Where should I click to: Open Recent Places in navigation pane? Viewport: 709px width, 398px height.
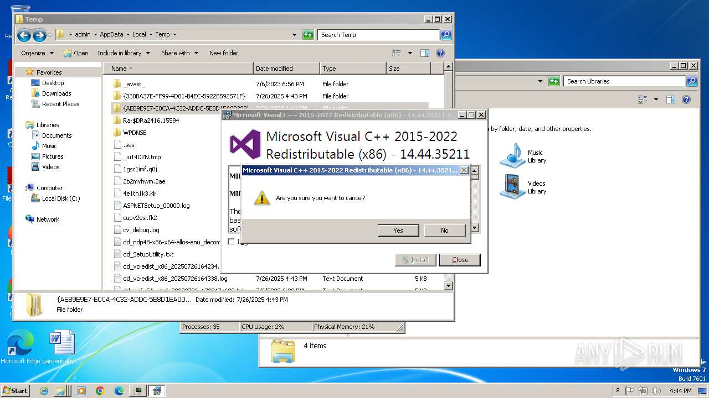pyautogui.click(x=60, y=104)
